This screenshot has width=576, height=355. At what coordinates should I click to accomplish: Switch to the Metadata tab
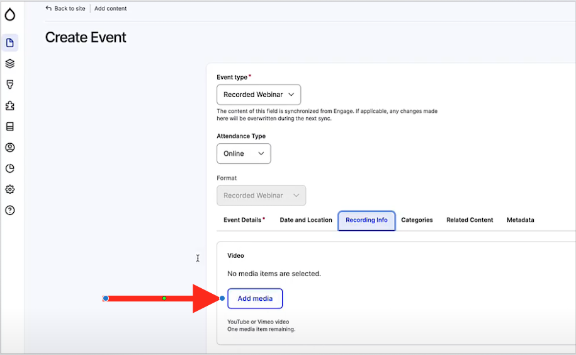click(520, 220)
